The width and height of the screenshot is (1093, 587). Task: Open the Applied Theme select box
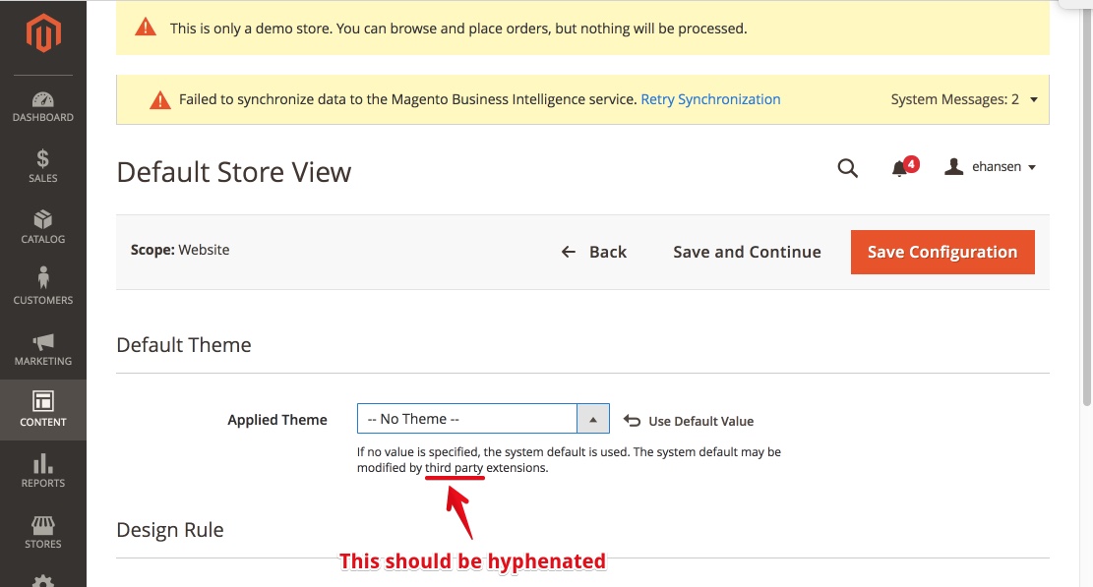[483, 419]
